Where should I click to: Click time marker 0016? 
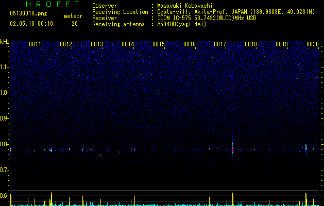(x=190, y=44)
